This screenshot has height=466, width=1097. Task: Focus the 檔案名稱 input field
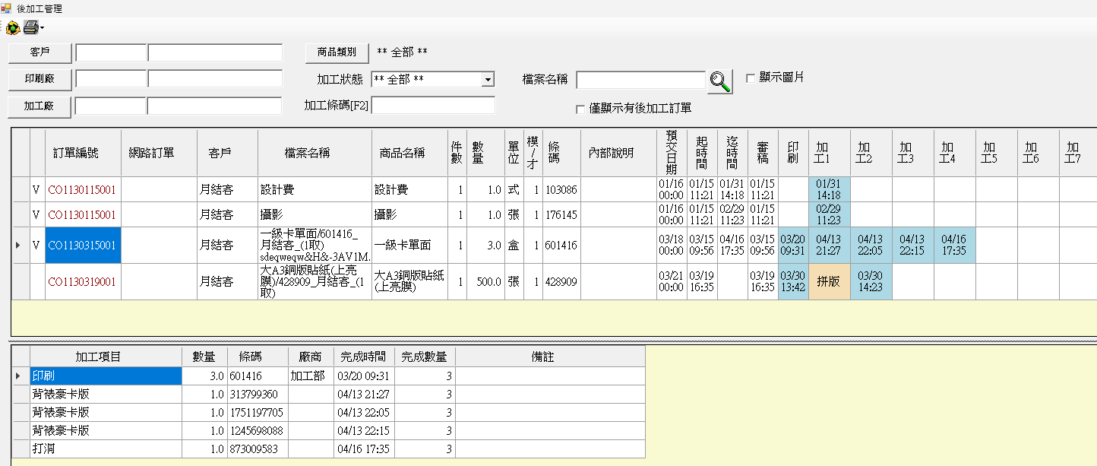641,80
